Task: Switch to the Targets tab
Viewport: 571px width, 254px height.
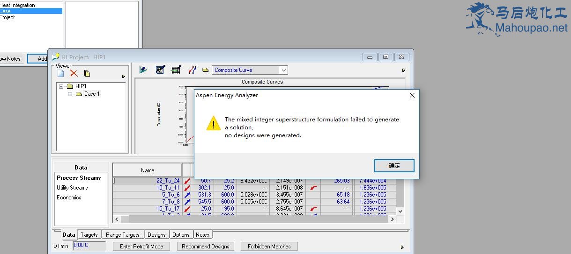Action: 89,235
